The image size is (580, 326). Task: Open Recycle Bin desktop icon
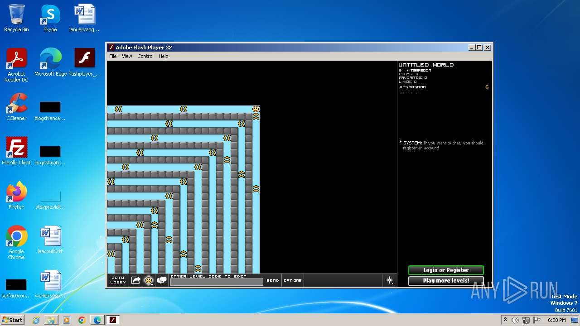[16, 18]
